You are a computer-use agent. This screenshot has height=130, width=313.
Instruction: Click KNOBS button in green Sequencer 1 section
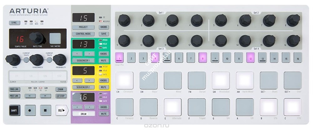(104, 54)
